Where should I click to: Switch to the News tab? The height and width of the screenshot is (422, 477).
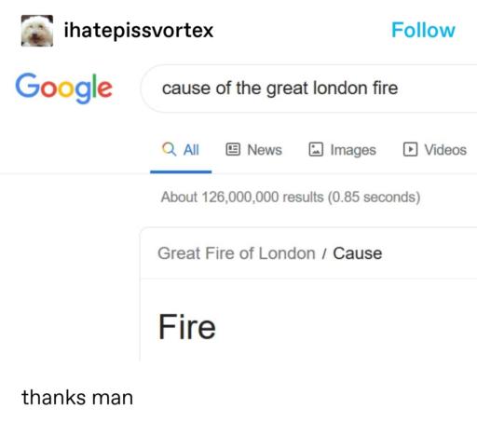253,150
